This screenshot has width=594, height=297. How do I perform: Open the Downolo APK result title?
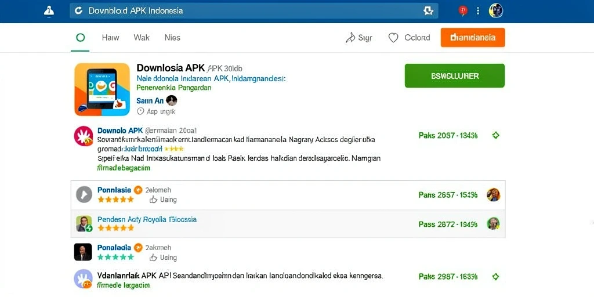[120, 131]
